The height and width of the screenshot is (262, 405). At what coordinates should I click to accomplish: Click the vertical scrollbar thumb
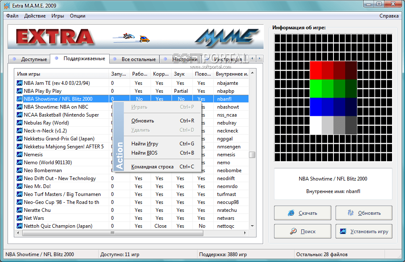tap(252, 155)
